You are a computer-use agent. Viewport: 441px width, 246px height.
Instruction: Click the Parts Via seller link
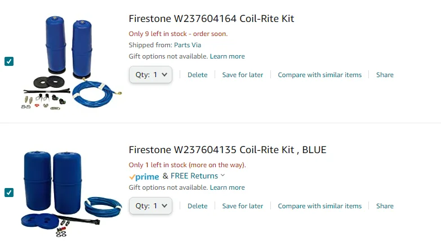(x=188, y=45)
